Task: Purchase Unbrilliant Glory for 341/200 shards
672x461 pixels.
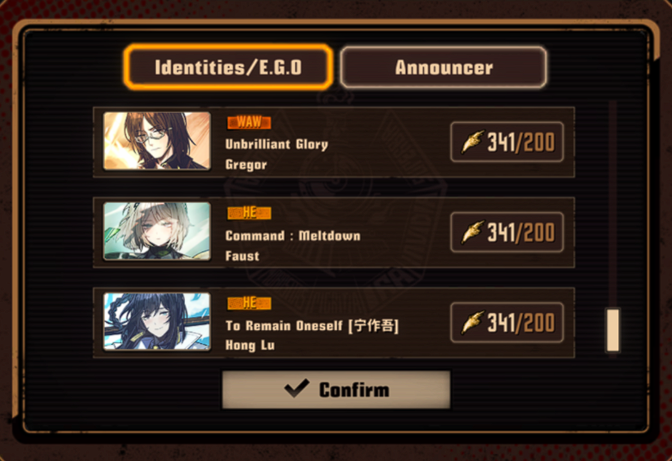Action: (x=507, y=142)
